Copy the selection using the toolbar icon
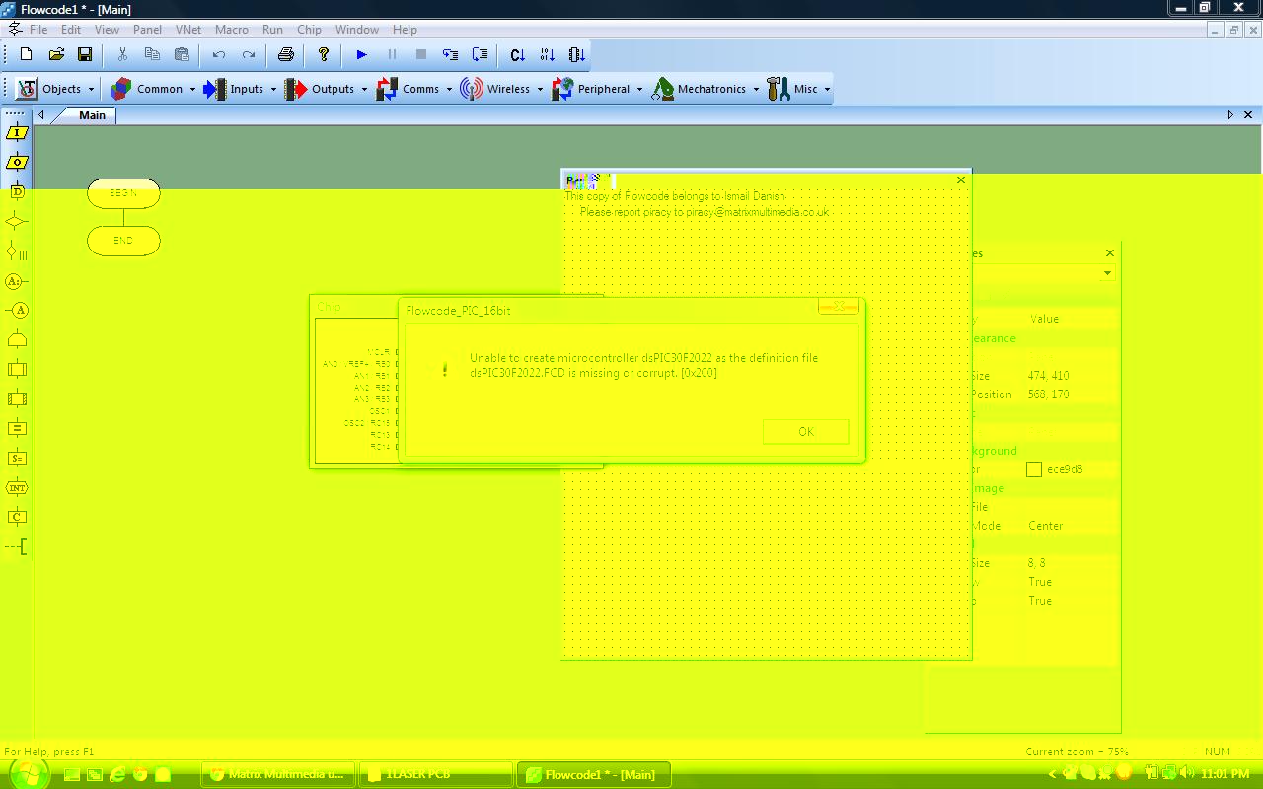Image resolution: width=1263 pixels, height=789 pixels. click(x=152, y=54)
